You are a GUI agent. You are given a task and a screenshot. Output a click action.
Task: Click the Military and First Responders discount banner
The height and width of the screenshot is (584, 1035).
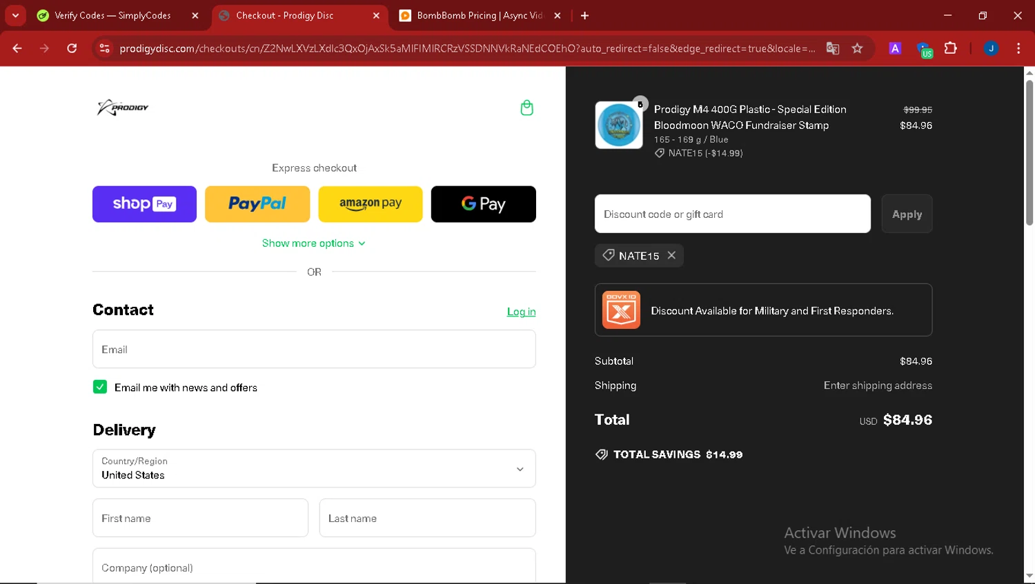[763, 310]
